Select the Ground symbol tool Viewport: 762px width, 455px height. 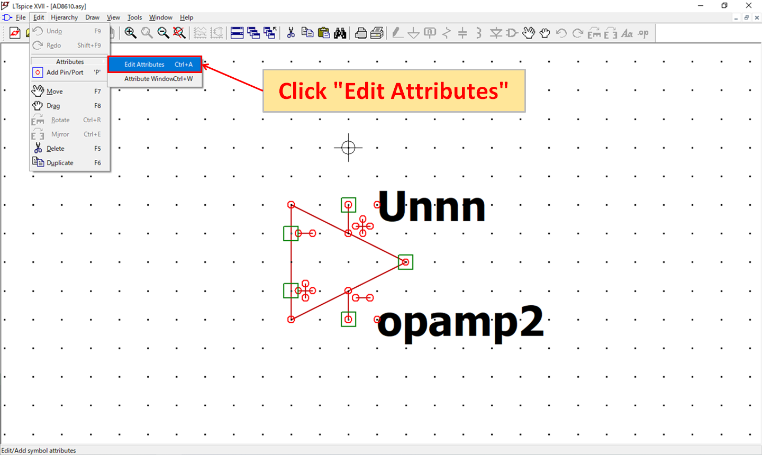[x=413, y=33]
